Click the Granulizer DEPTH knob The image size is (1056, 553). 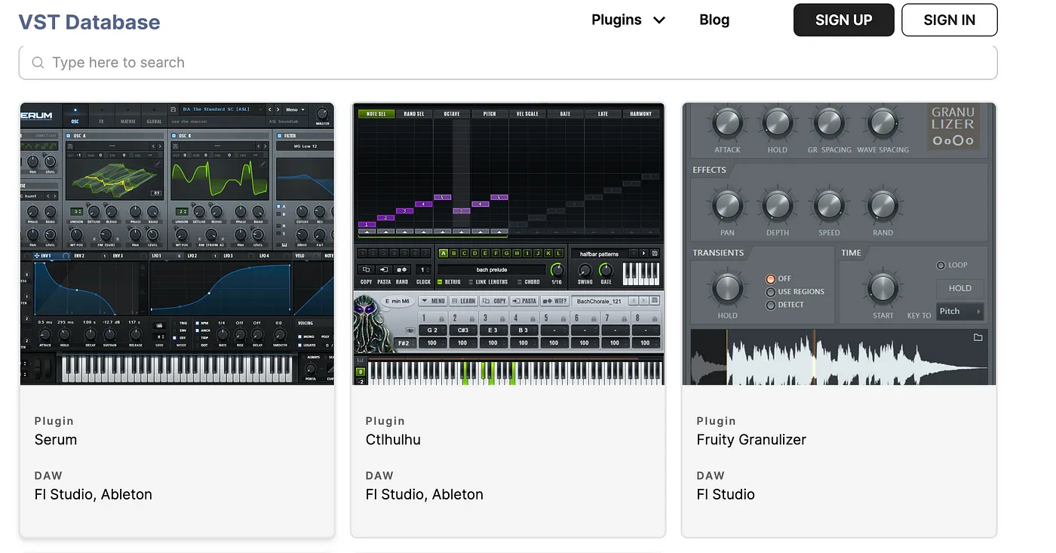point(777,205)
